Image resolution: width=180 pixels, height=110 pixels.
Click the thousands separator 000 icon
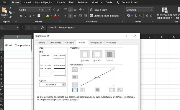pos(141,16)
